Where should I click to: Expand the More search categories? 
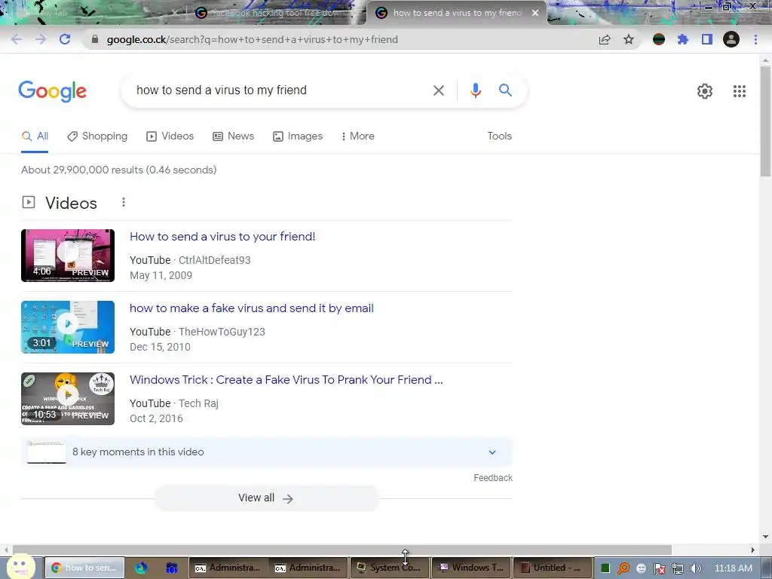click(x=358, y=136)
